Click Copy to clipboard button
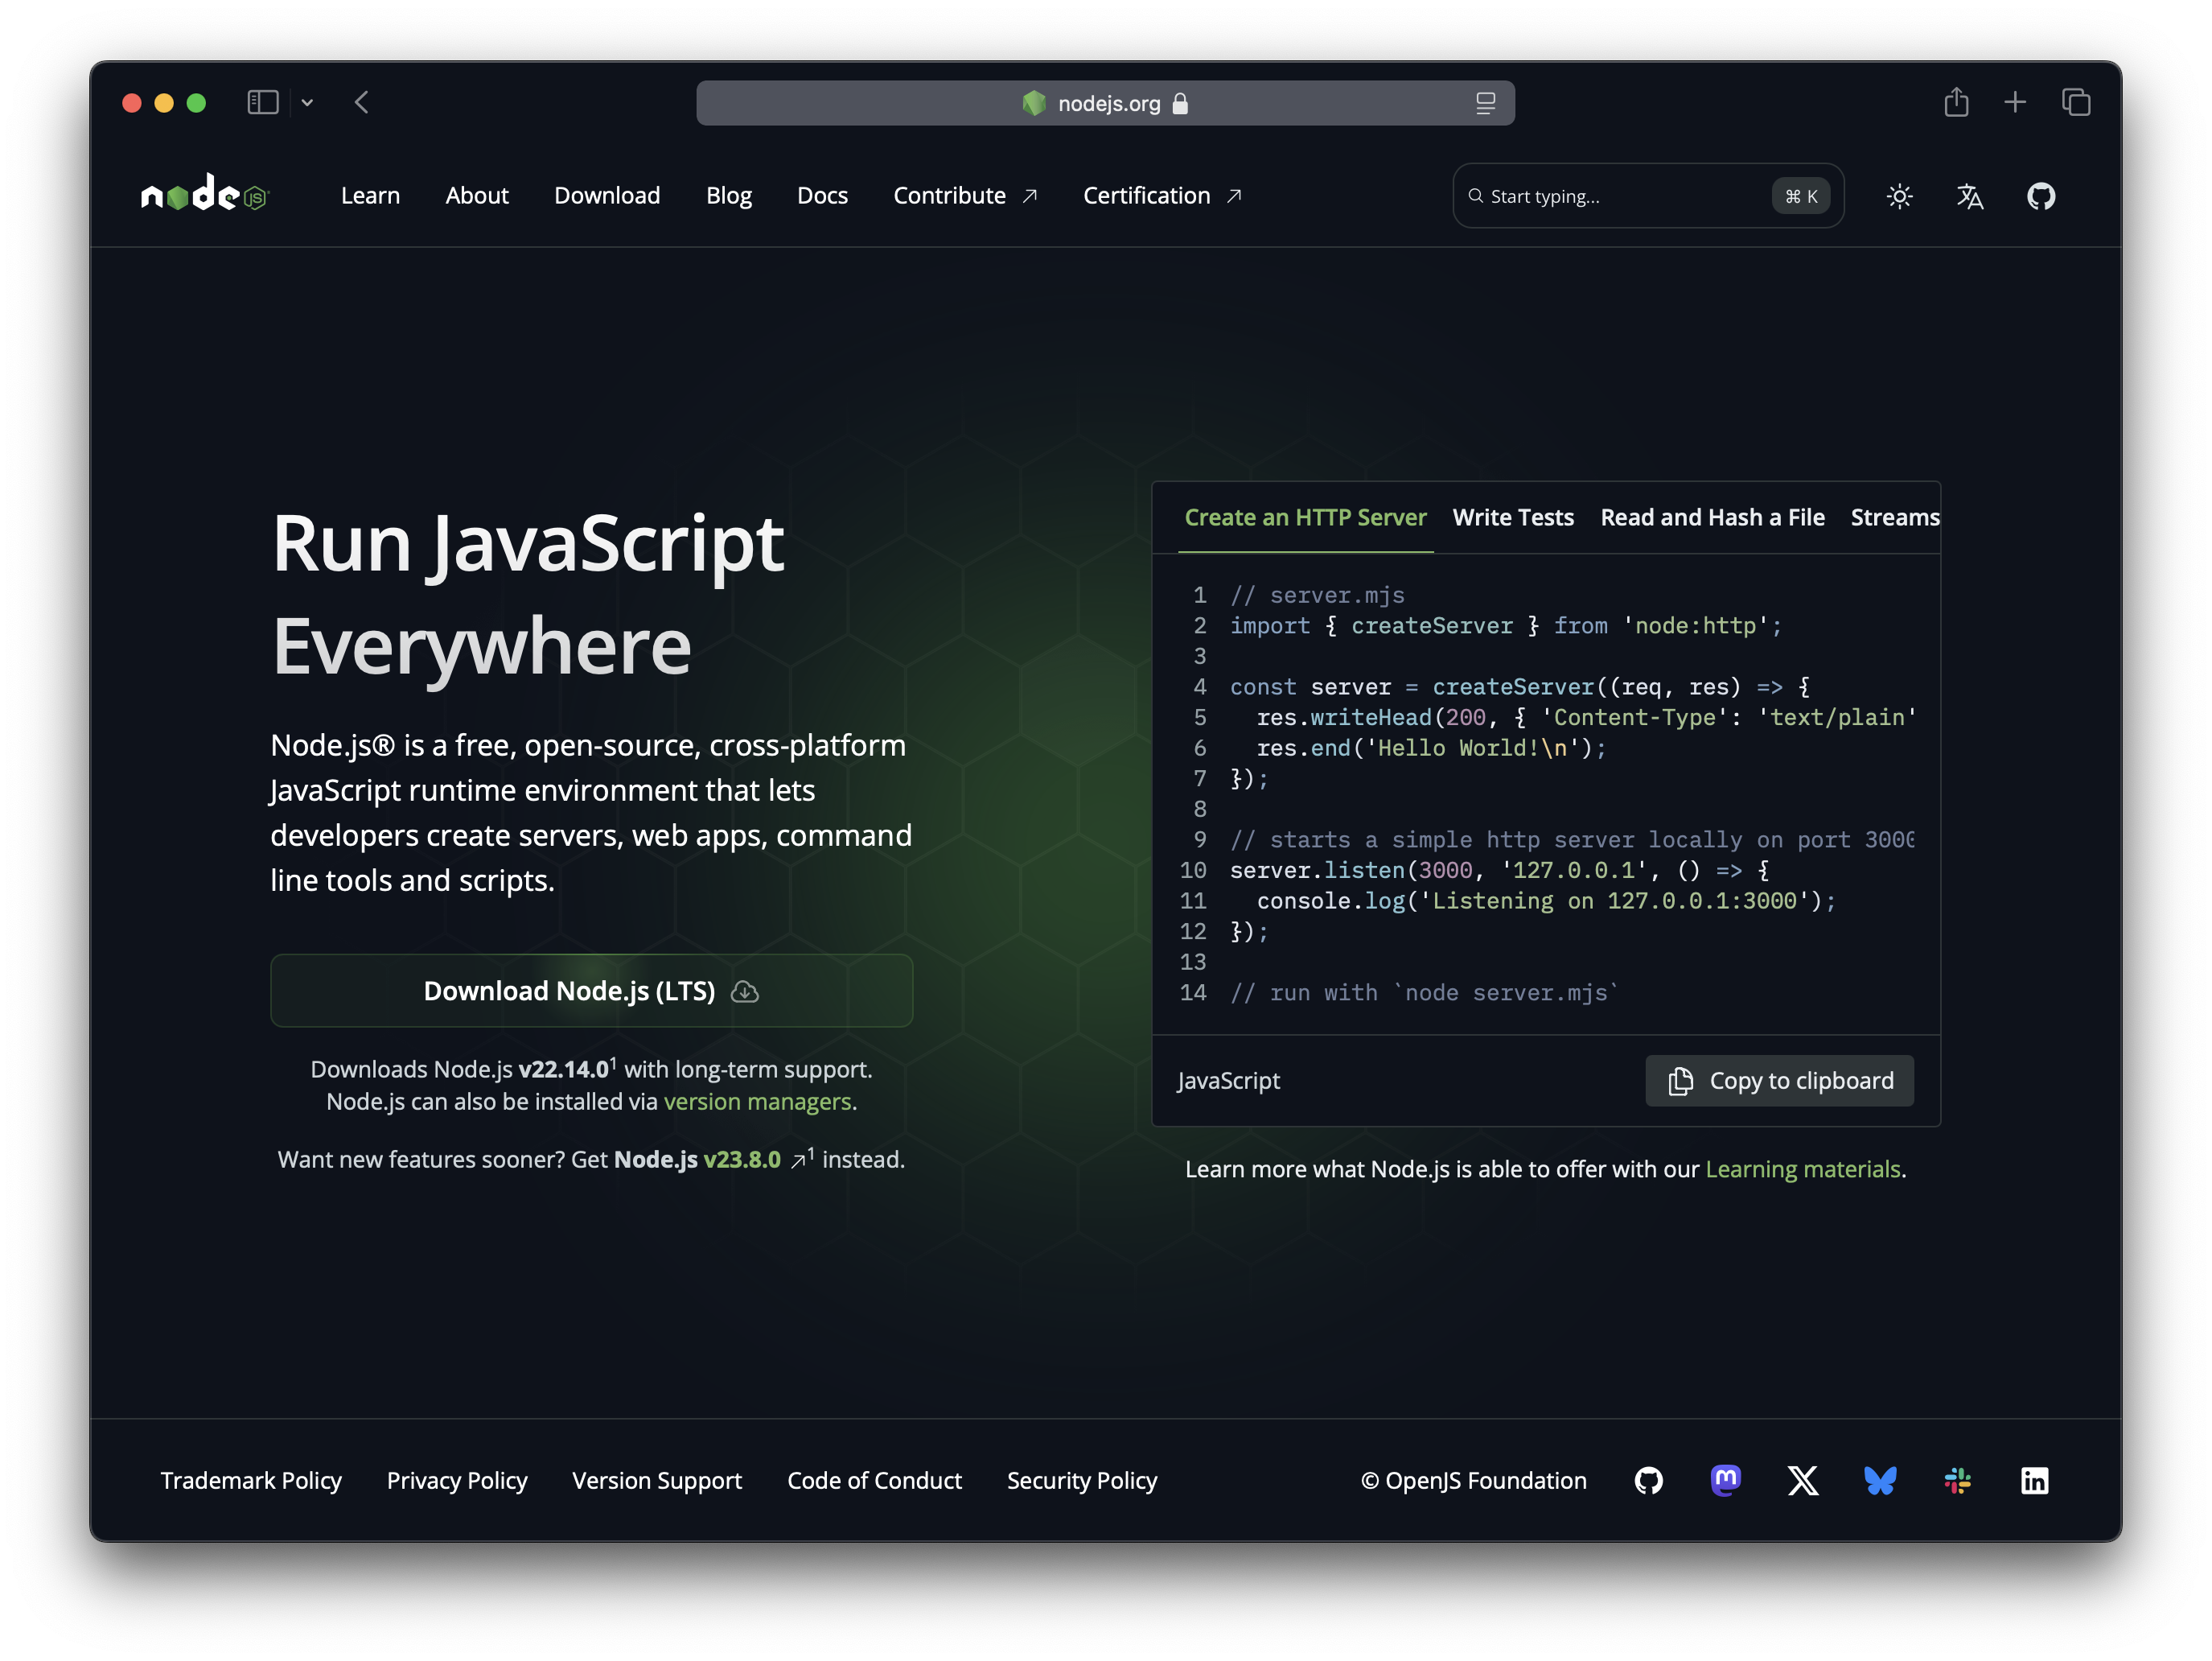This screenshot has height=1661, width=2212. point(1779,1081)
